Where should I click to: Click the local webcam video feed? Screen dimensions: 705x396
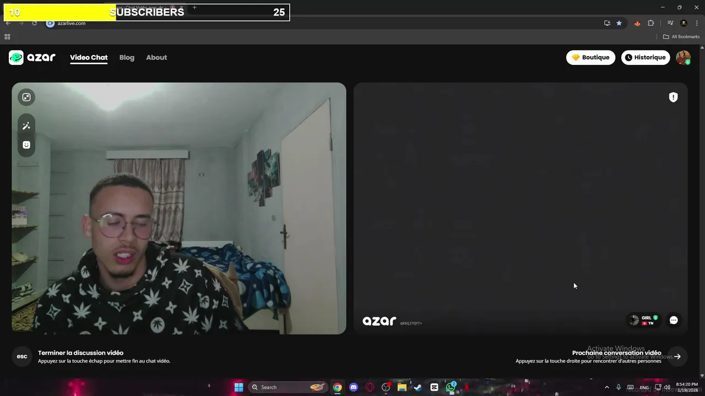[179, 208]
